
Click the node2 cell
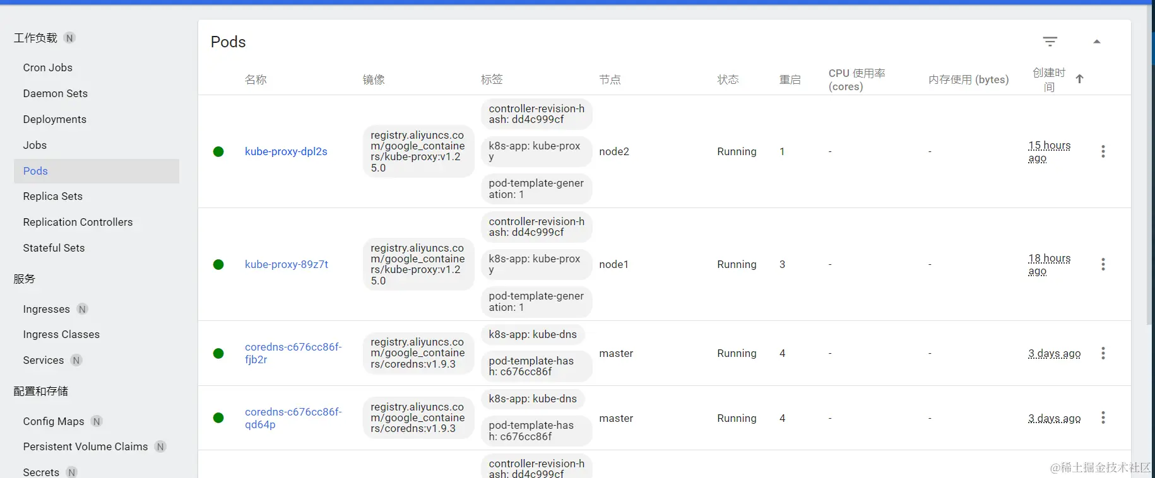pos(614,151)
